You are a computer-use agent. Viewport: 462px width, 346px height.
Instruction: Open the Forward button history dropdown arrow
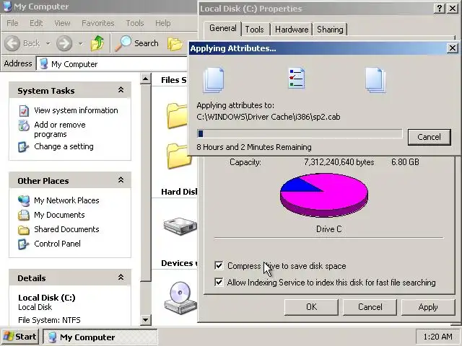click(x=80, y=43)
